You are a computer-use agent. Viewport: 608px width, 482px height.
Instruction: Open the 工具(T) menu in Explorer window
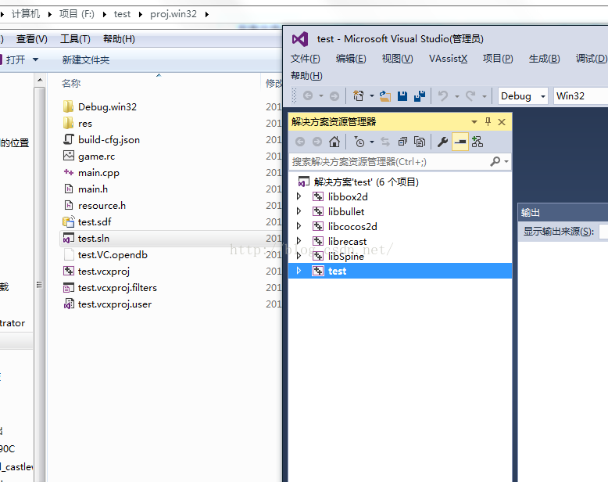(x=75, y=39)
